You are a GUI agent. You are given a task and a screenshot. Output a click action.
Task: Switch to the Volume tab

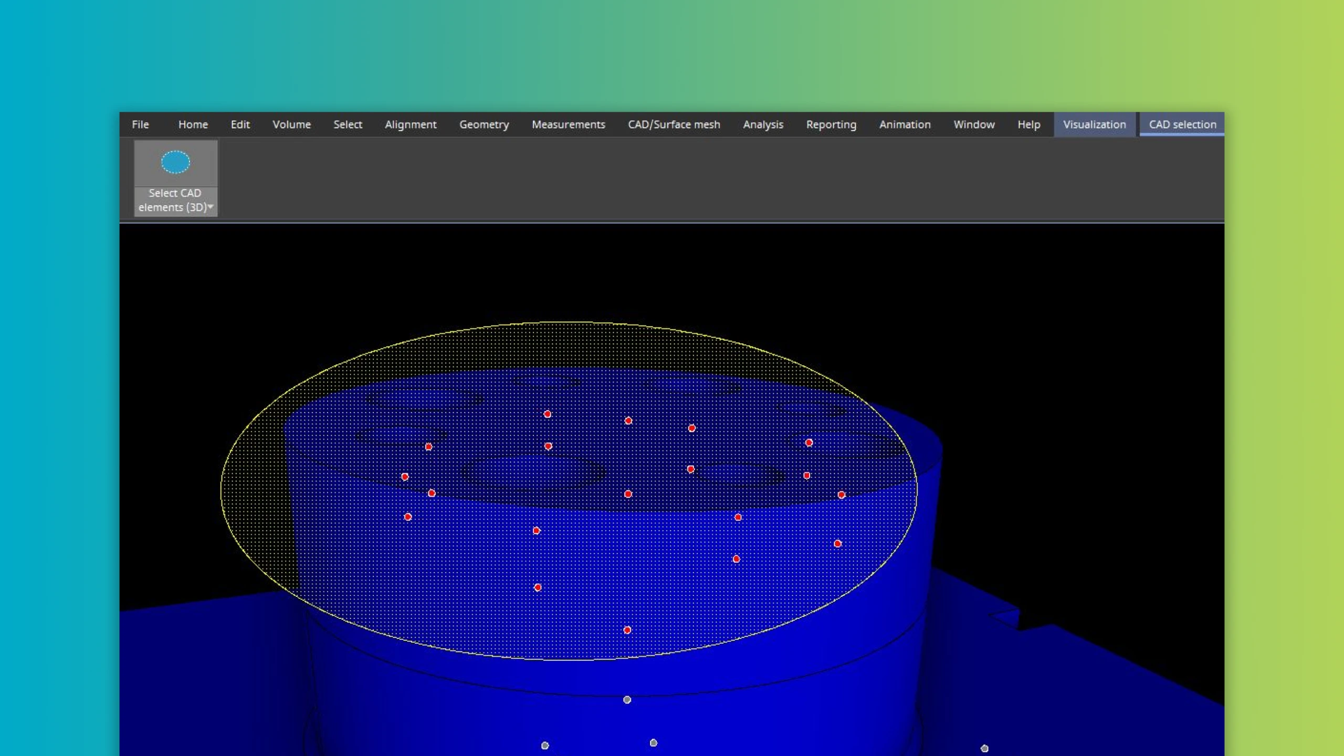291,124
